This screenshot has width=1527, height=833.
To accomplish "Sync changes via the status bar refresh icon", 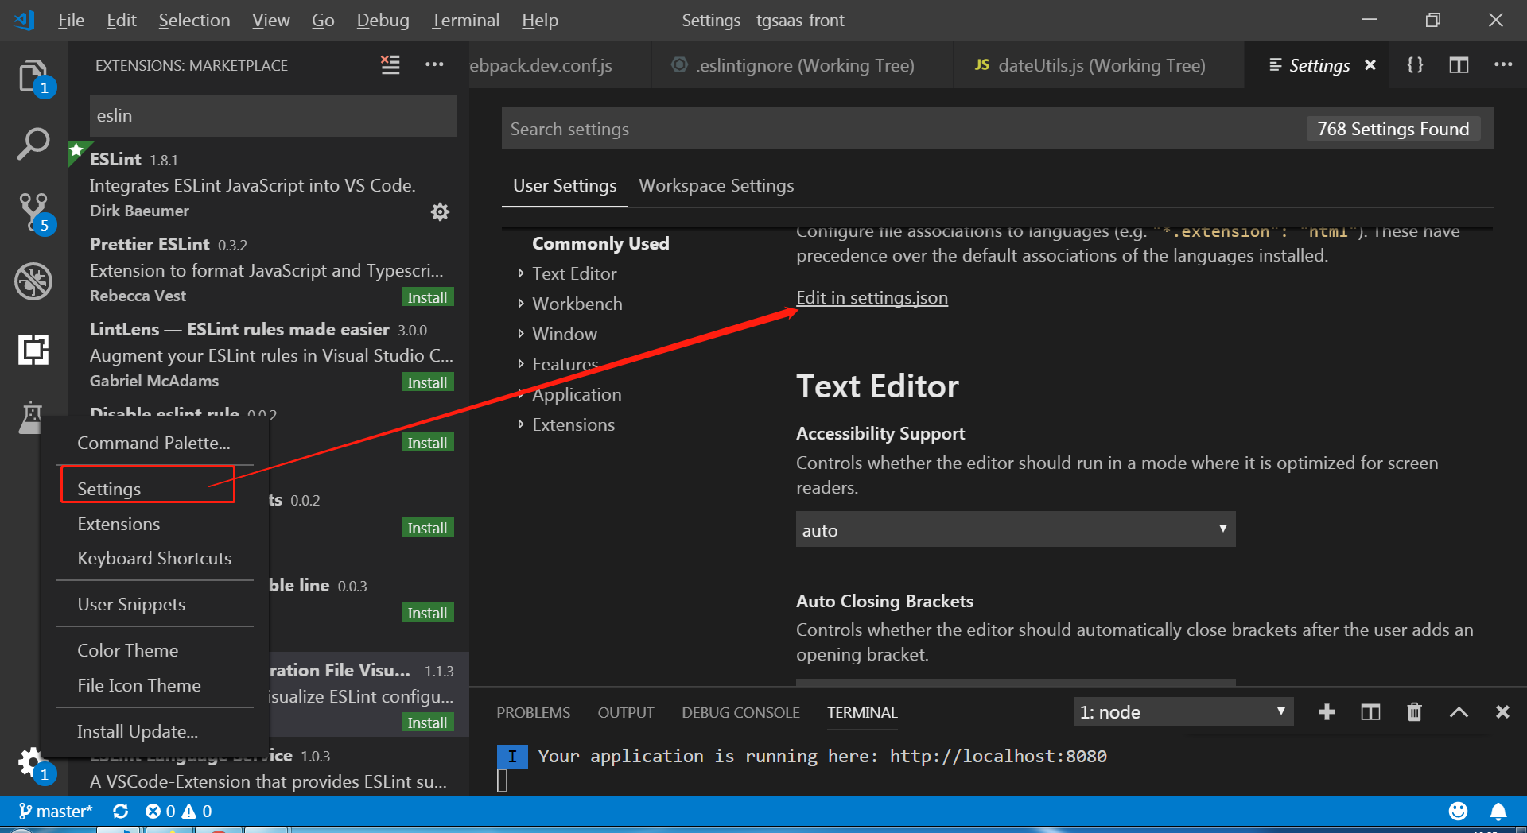I will click(120, 811).
